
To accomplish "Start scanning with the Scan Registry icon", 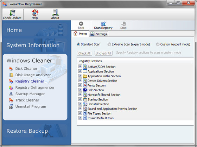I will [x=103, y=24].
